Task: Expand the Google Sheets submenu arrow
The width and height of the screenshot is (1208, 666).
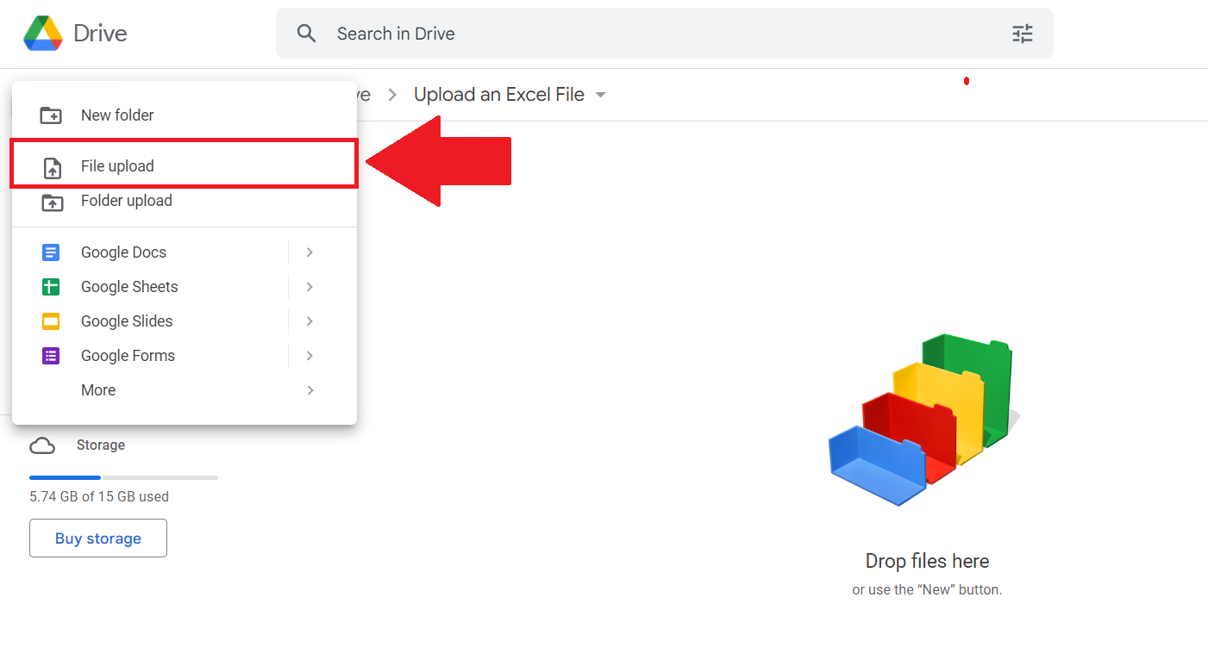Action: click(x=310, y=287)
